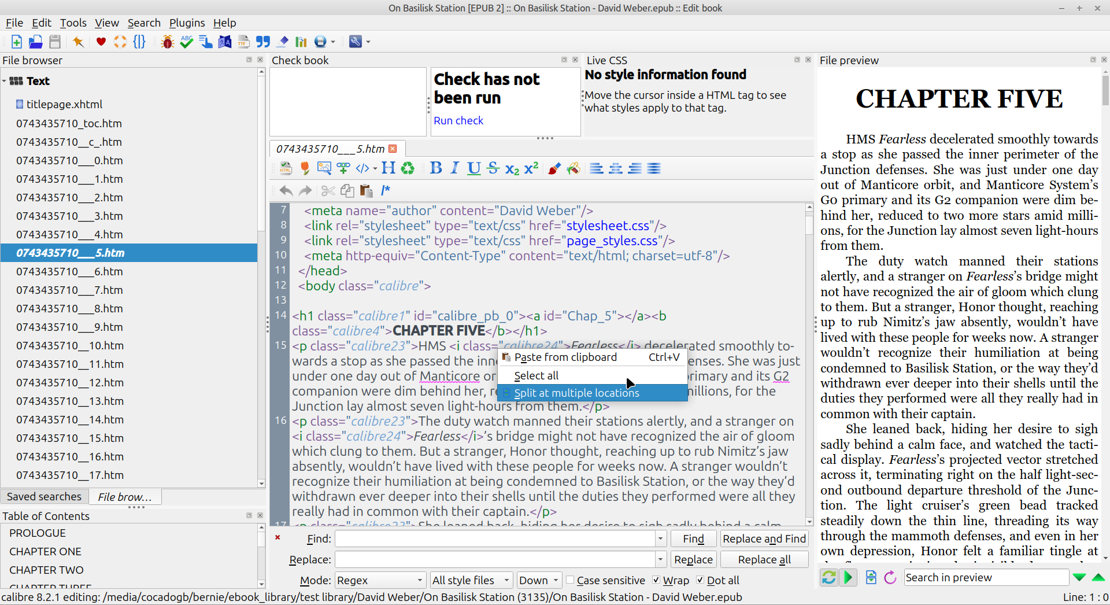Create a new file in the book
This screenshot has width=1110, height=605.
tap(16, 42)
